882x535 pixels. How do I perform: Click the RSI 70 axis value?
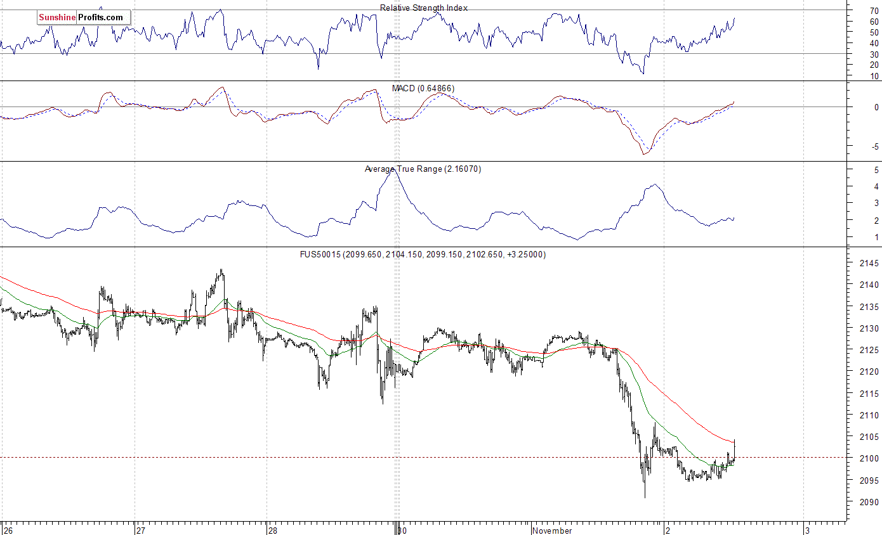(x=874, y=11)
